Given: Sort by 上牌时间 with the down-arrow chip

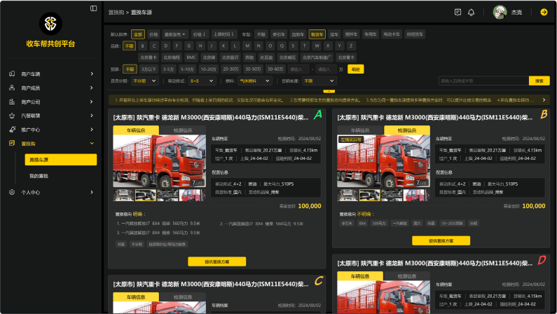Looking at the screenshot, I should (x=224, y=34).
